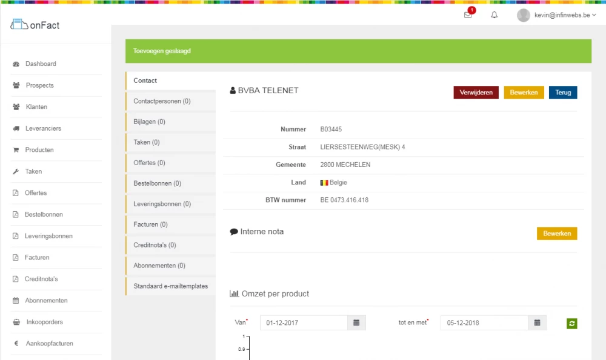Click the green refresh chart icon
606x360 pixels.
tap(572, 324)
